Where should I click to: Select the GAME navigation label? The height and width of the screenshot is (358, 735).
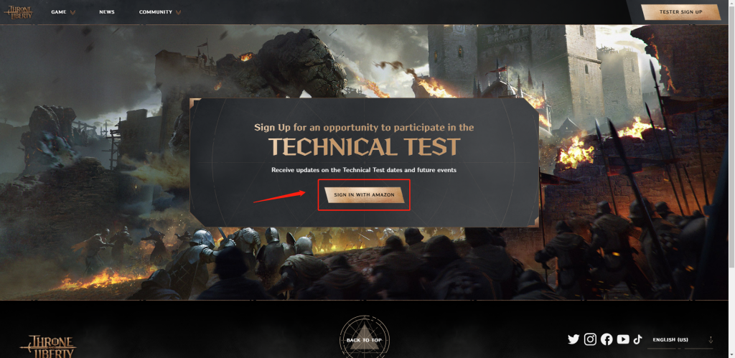click(x=59, y=12)
